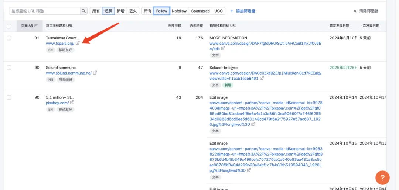Open the canva.com design DAGc0ZkaBZE target URL
This screenshot has height=190, width=399.
[265, 76]
